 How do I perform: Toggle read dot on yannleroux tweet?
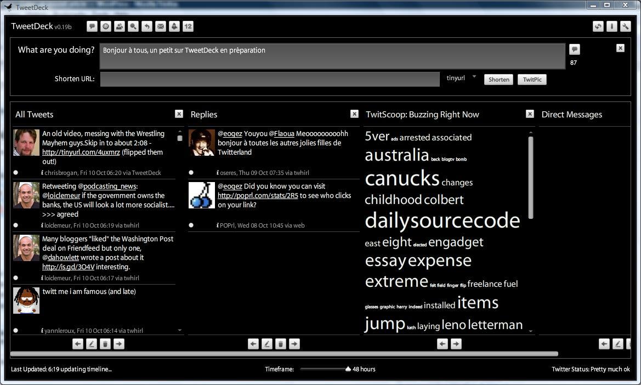15,331
